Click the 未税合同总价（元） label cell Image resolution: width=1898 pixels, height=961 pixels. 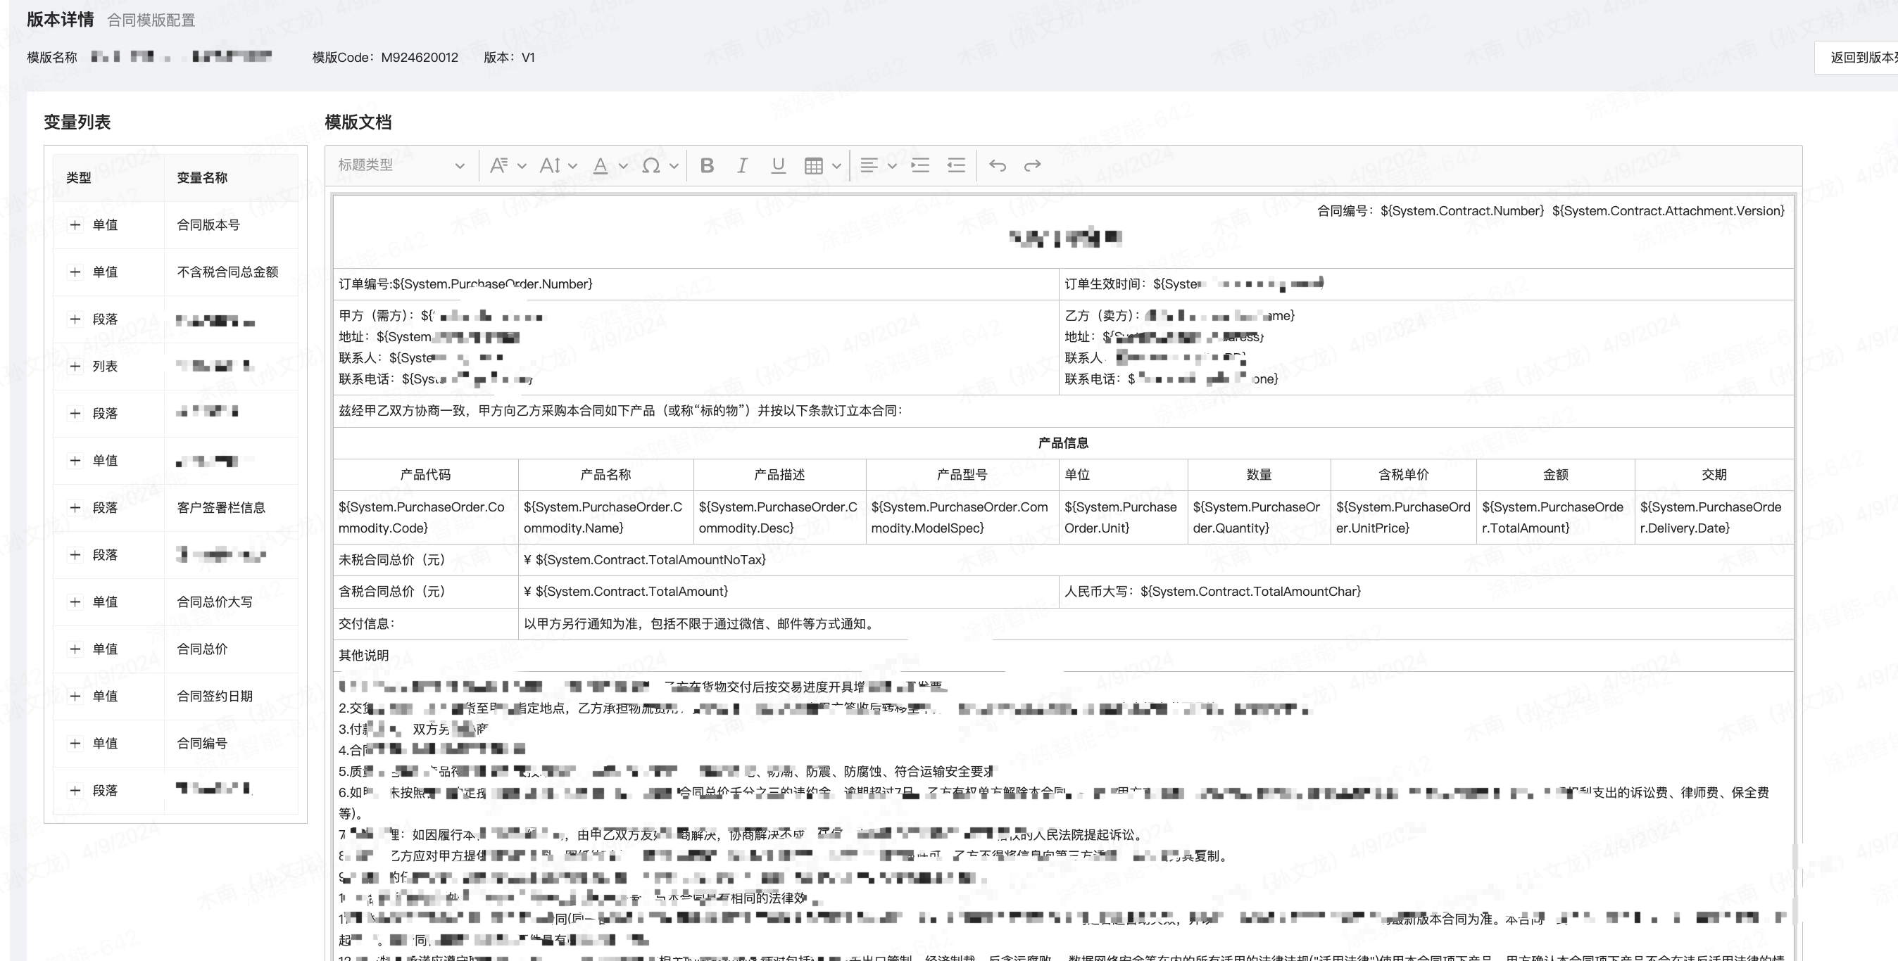(425, 560)
